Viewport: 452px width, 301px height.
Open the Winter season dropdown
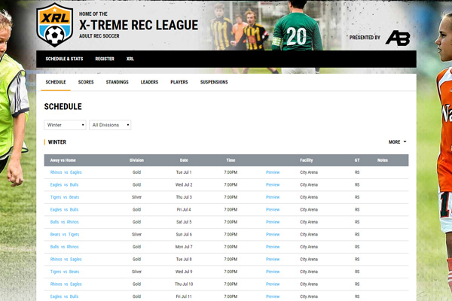coord(65,125)
